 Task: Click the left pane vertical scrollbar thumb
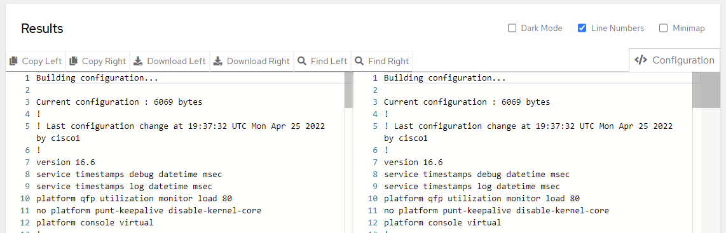click(348, 90)
